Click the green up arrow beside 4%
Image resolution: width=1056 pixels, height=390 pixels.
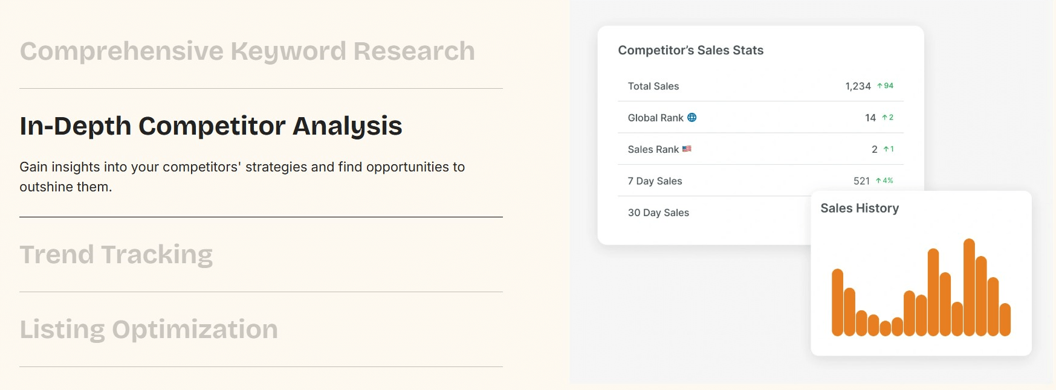(x=878, y=181)
